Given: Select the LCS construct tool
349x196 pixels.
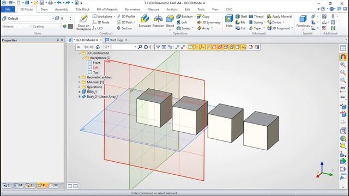Looking at the screenshot, I should coord(98,28).
